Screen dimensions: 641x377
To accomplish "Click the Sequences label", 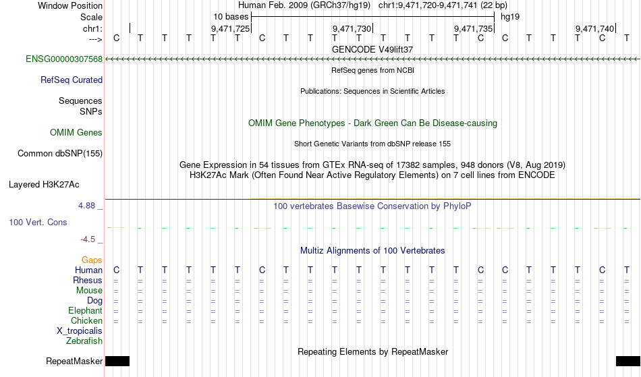I will click(80, 101).
